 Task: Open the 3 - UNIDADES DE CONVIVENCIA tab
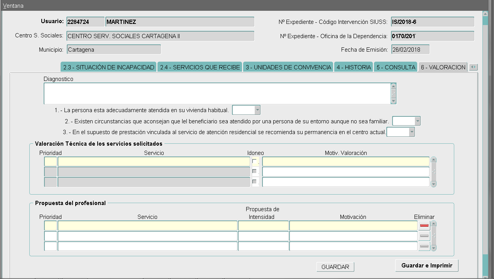[x=288, y=67]
